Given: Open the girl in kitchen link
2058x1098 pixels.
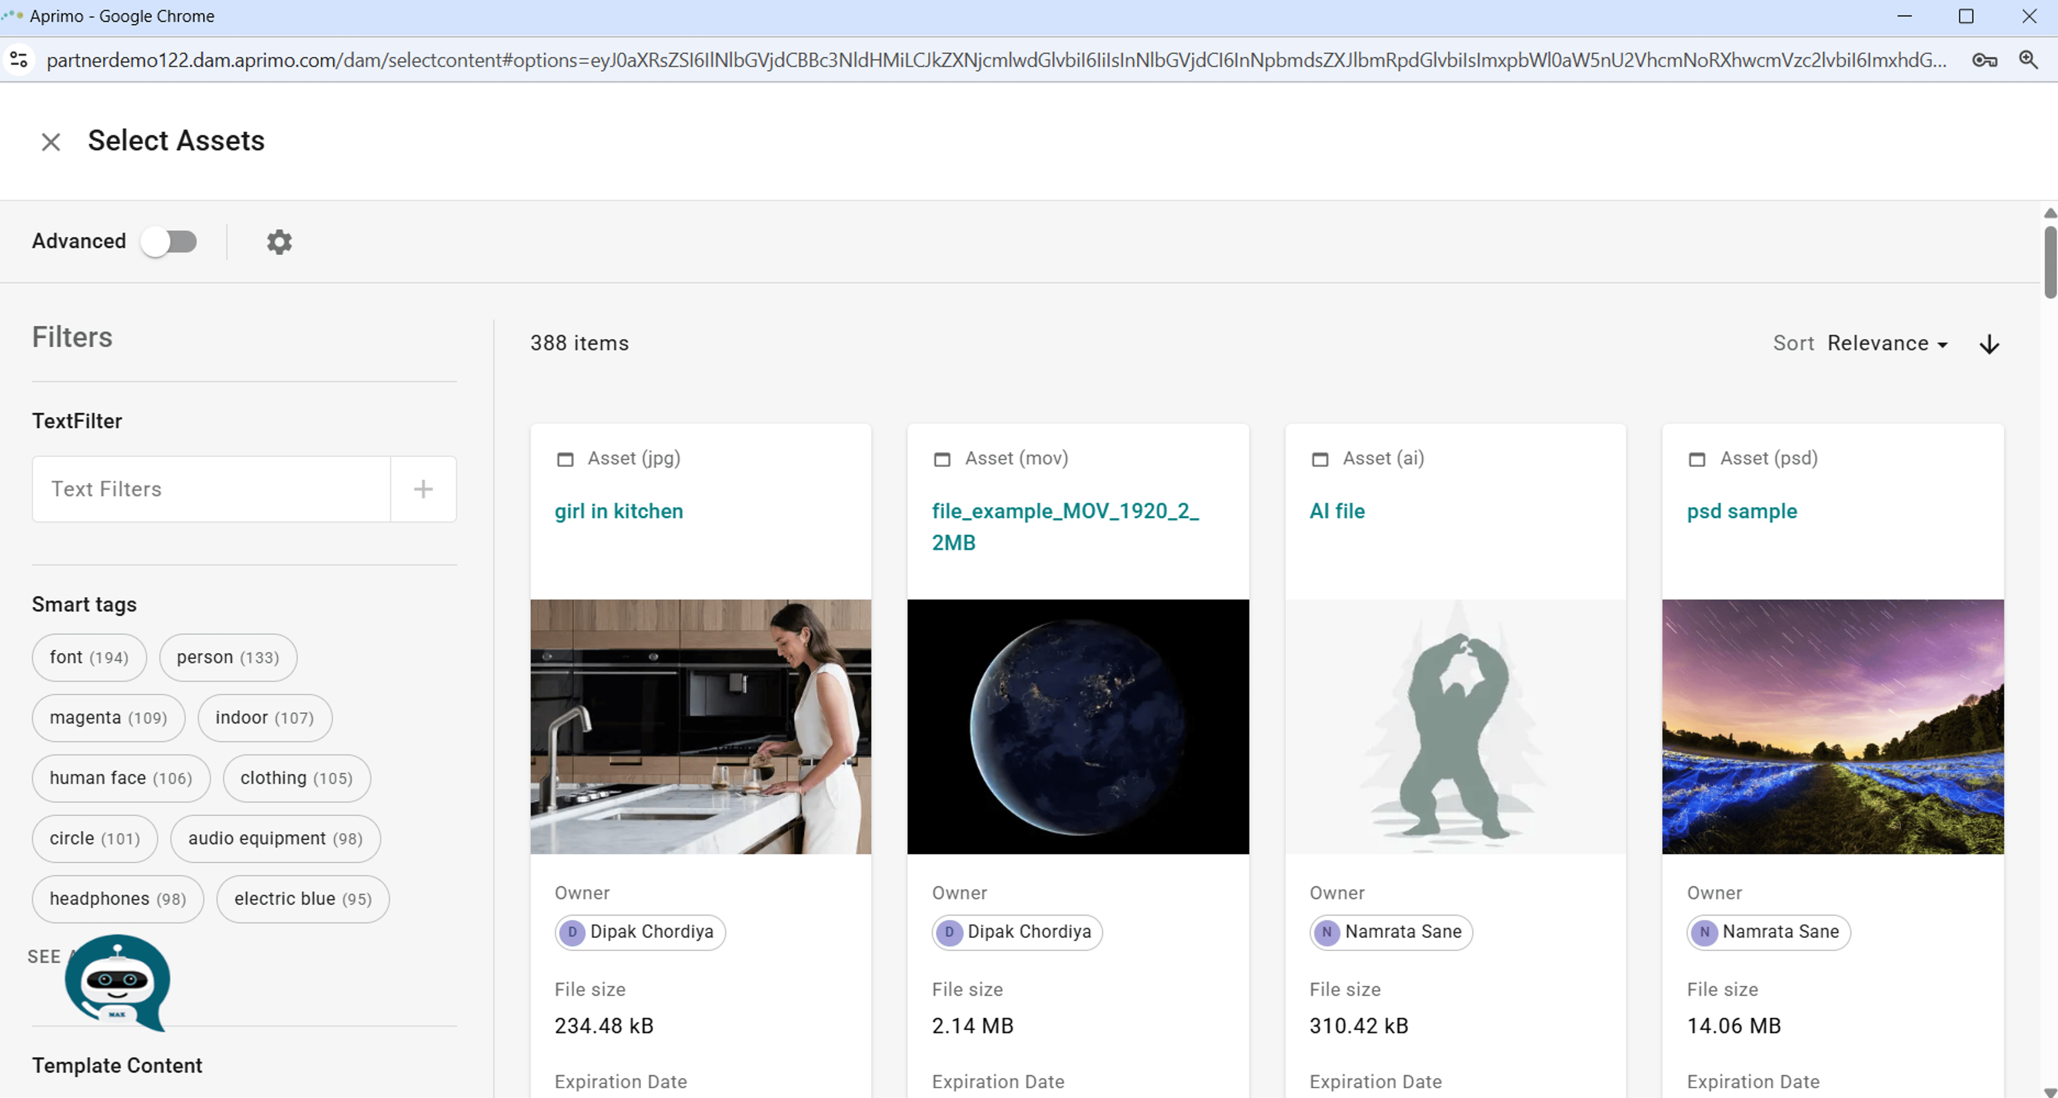Looking at the screenshot, I should point(619,511).
